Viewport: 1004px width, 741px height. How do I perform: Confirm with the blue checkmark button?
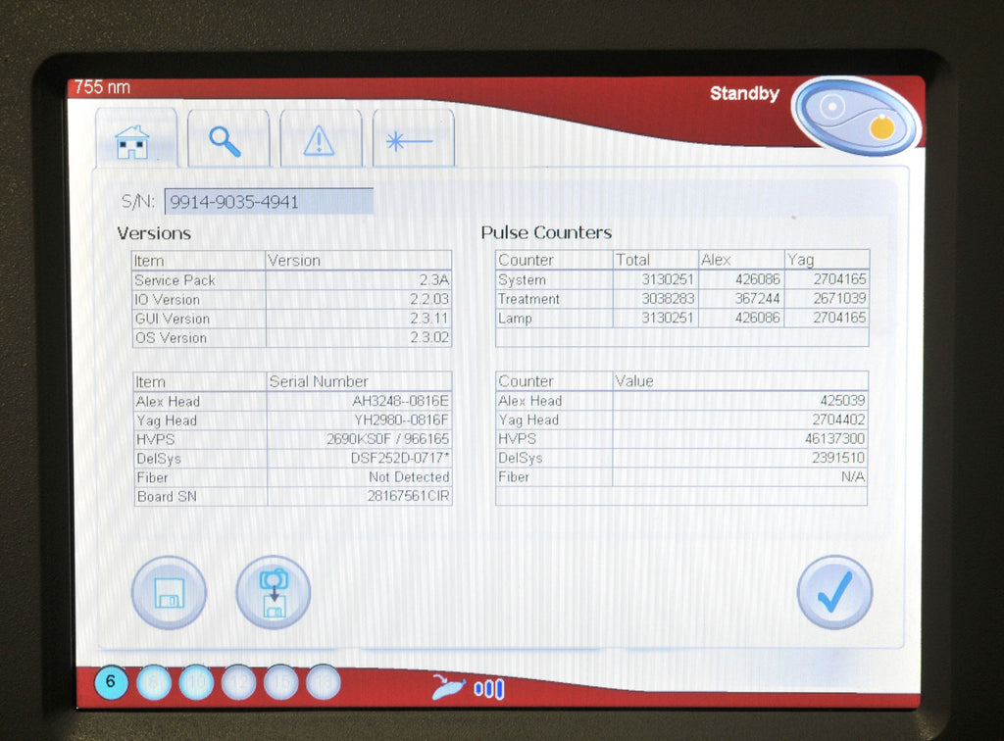coord(834,593)
